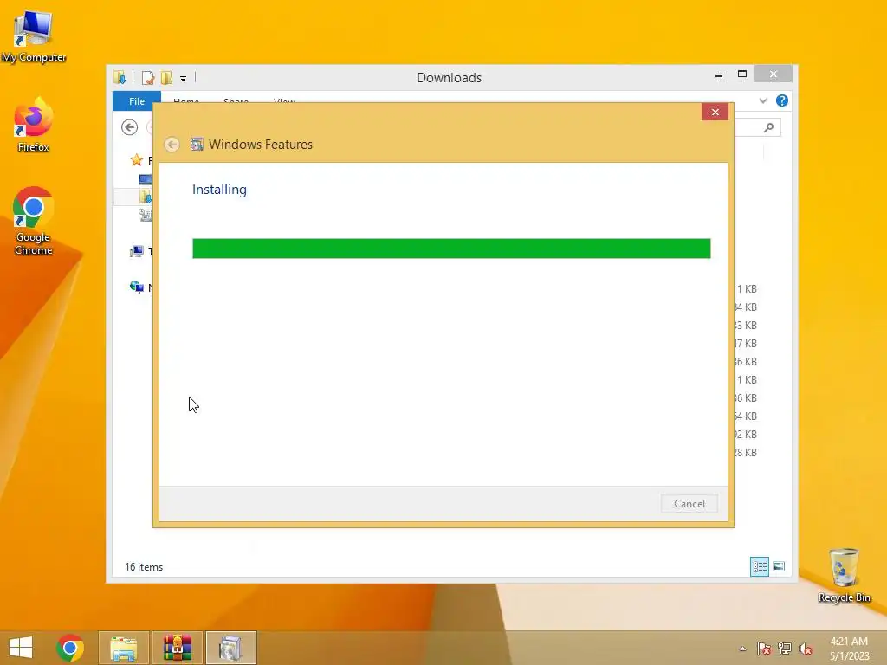Open the Recycle Bin on desktop

pos(844,575)
